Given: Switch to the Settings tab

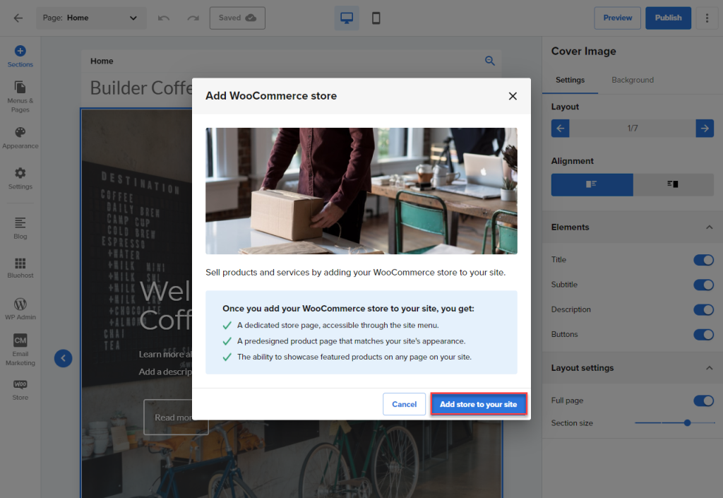Looking at the screenshot, I should 570,80.
